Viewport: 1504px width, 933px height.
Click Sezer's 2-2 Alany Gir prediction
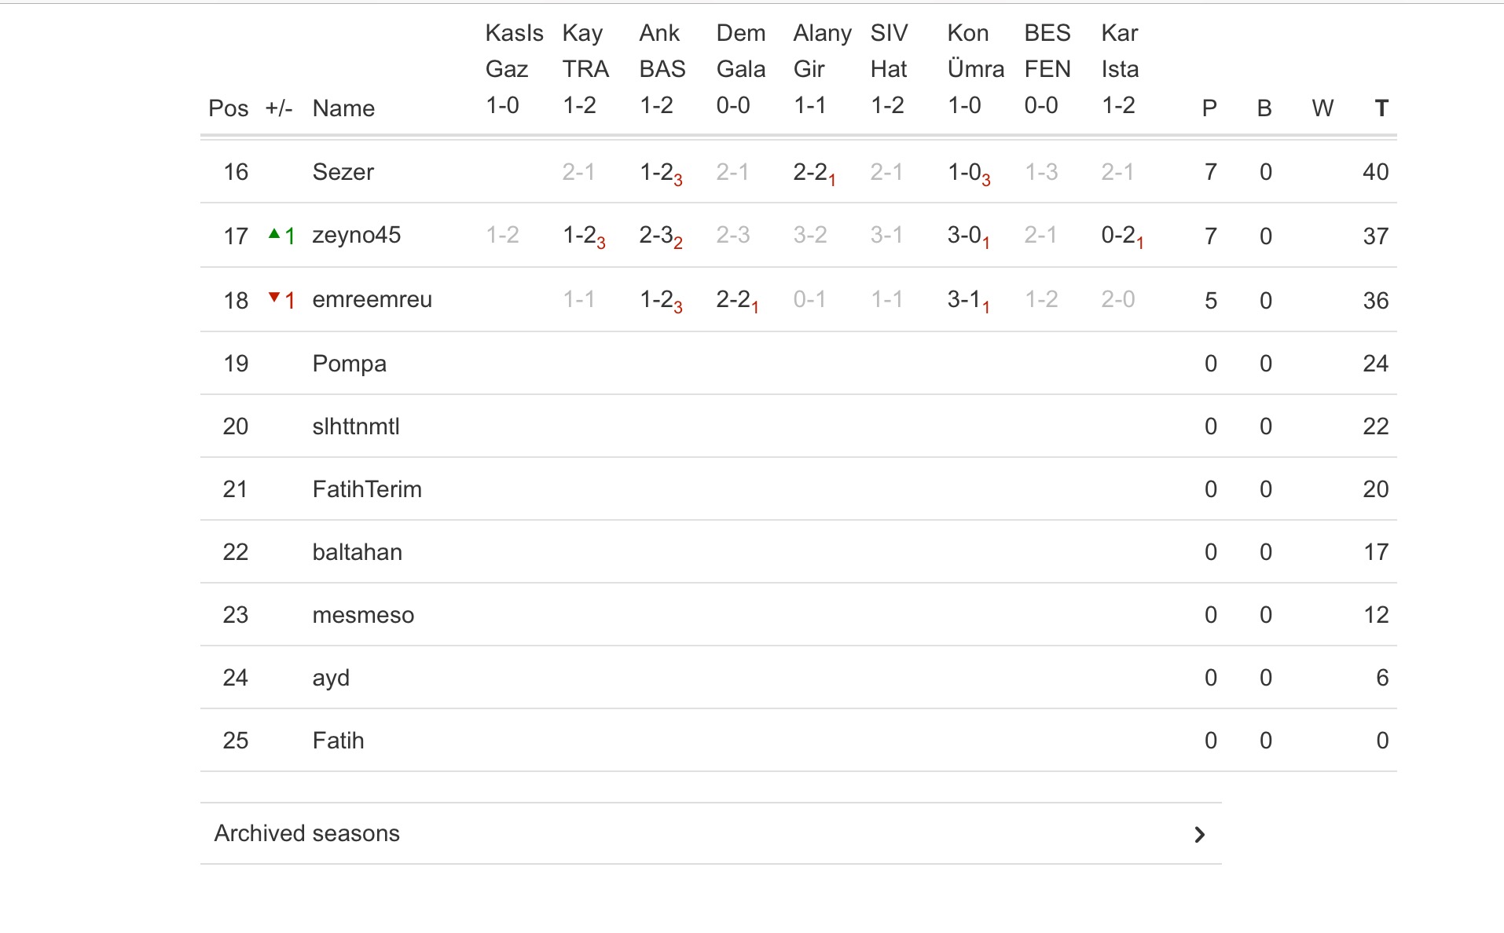813,173
